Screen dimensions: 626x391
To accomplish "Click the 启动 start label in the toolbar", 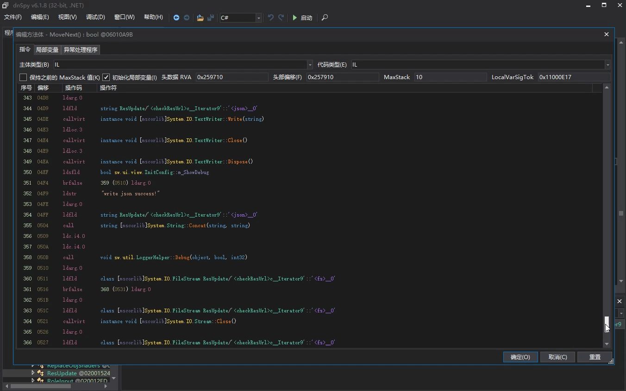I will coord(307,18).
